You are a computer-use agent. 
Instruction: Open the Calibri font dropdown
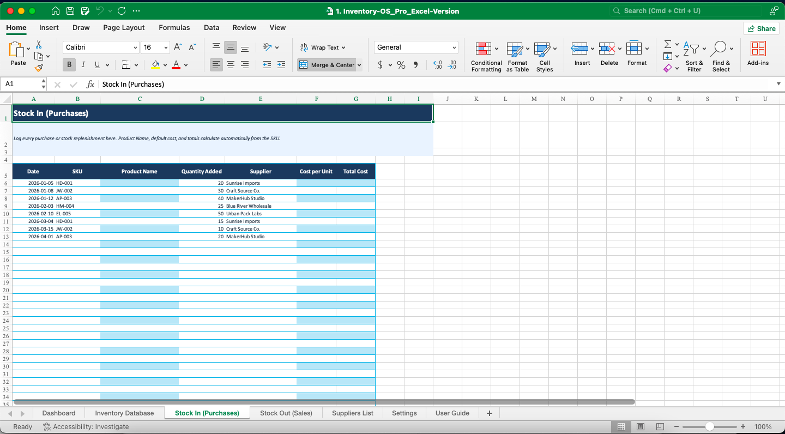tap(101, 47)
